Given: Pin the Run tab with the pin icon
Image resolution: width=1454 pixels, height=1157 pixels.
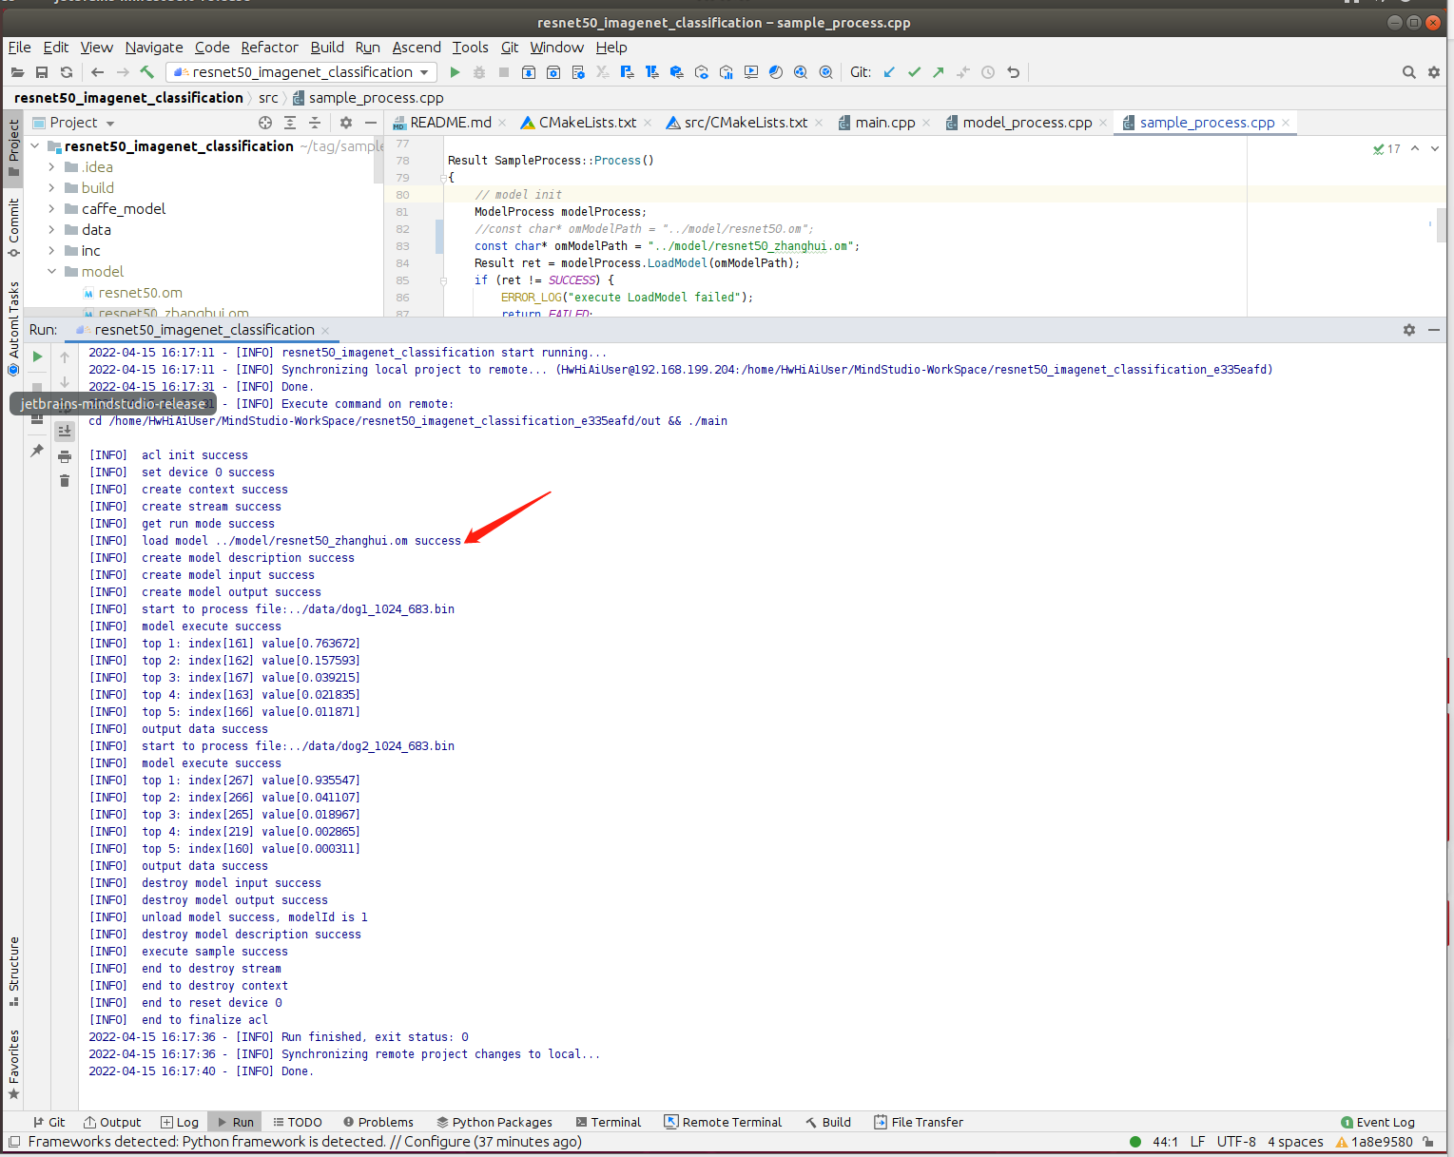Looking at the screenshot, I should tap(37, 450).
